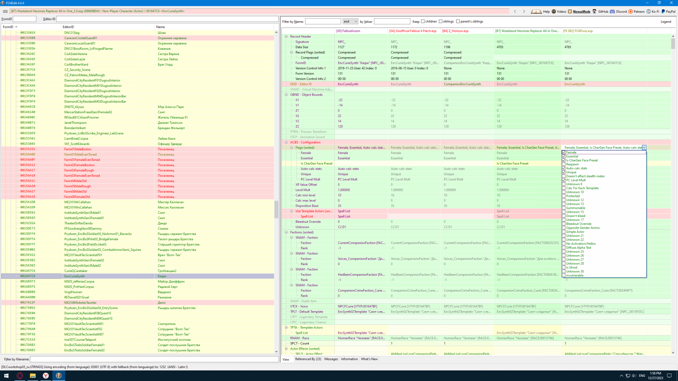Viewport: 678px width, 381px height.
Task: Open the 'and' filter combo box
Action: tap(350, 22)
